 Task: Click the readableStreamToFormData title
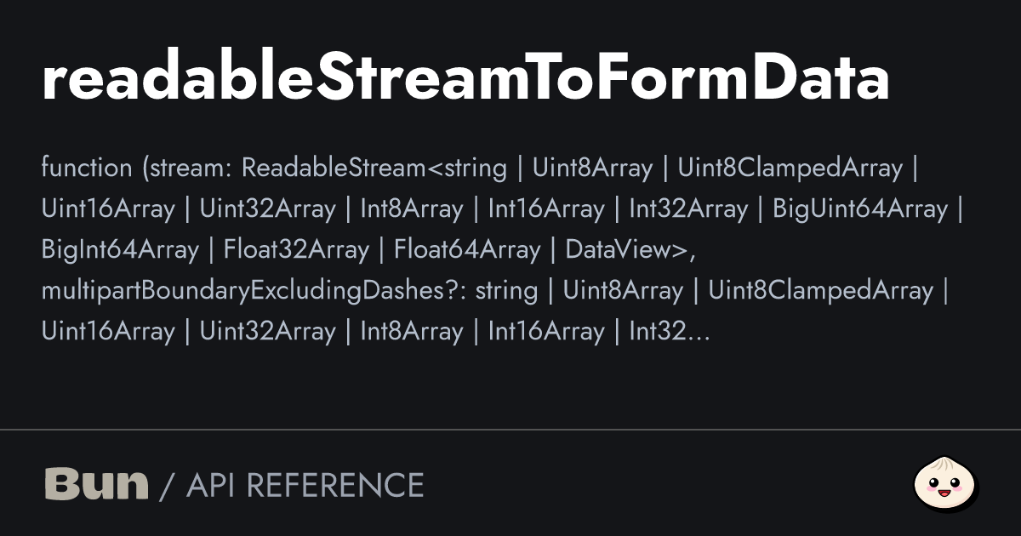[x=465, y=80]
